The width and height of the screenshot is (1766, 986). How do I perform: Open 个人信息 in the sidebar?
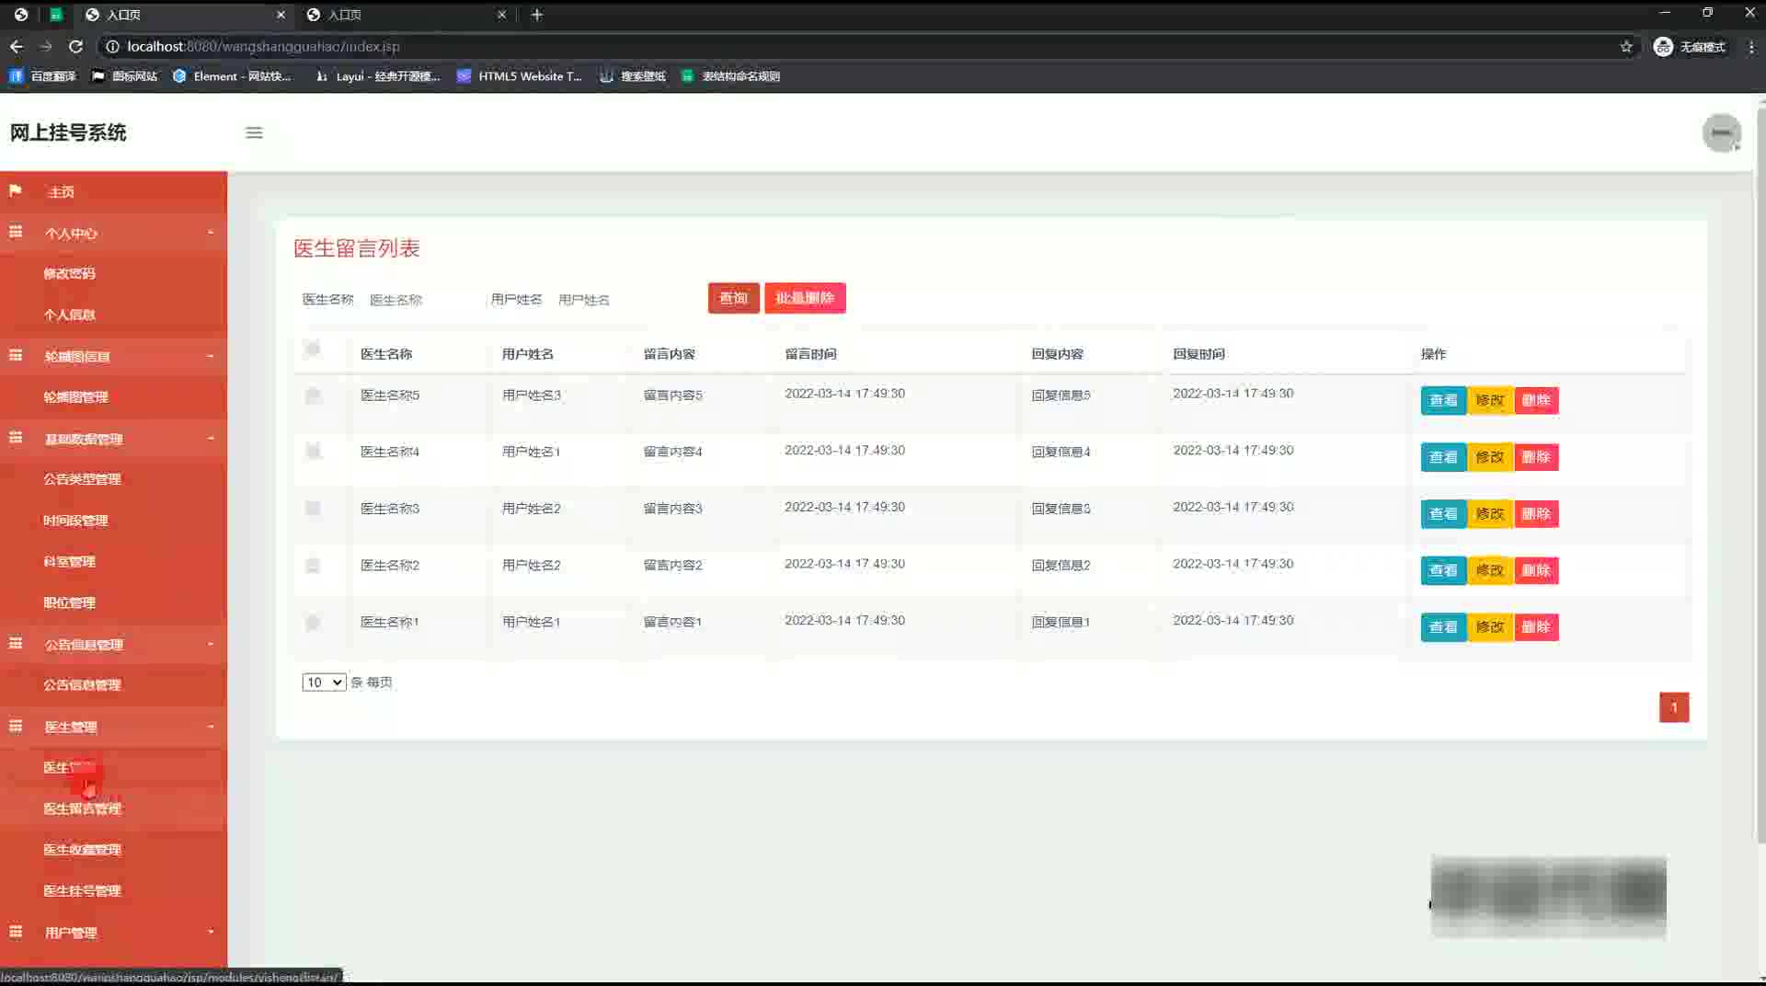click(x=69, y=315)
